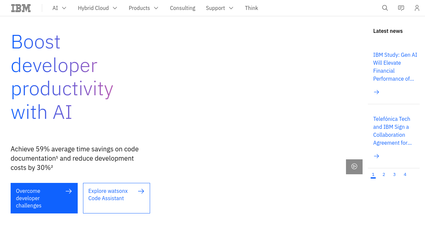
Task: Click the IBM logo
Action: (x=21, y=8)
